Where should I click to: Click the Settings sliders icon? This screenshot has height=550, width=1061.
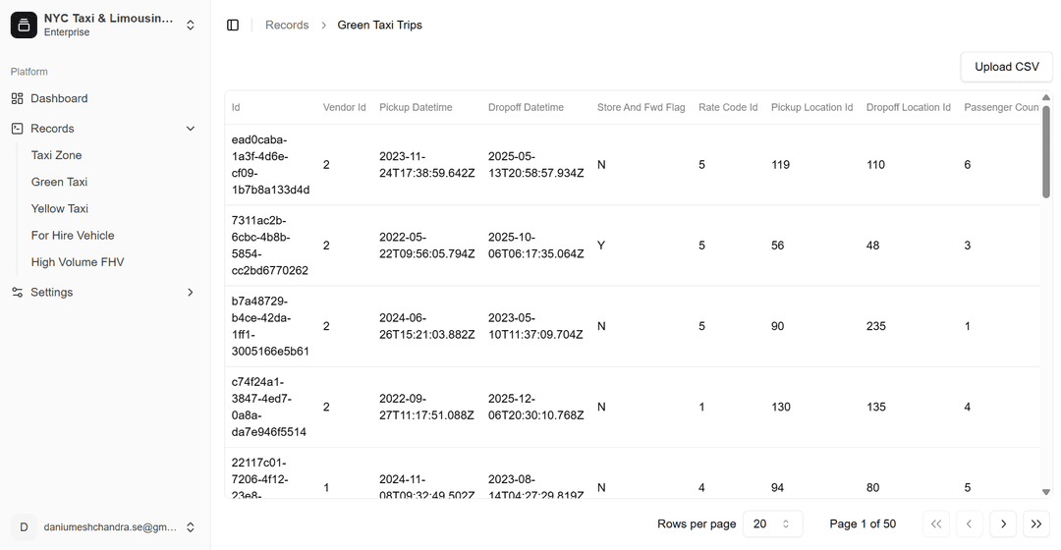(x=18, y=293)
